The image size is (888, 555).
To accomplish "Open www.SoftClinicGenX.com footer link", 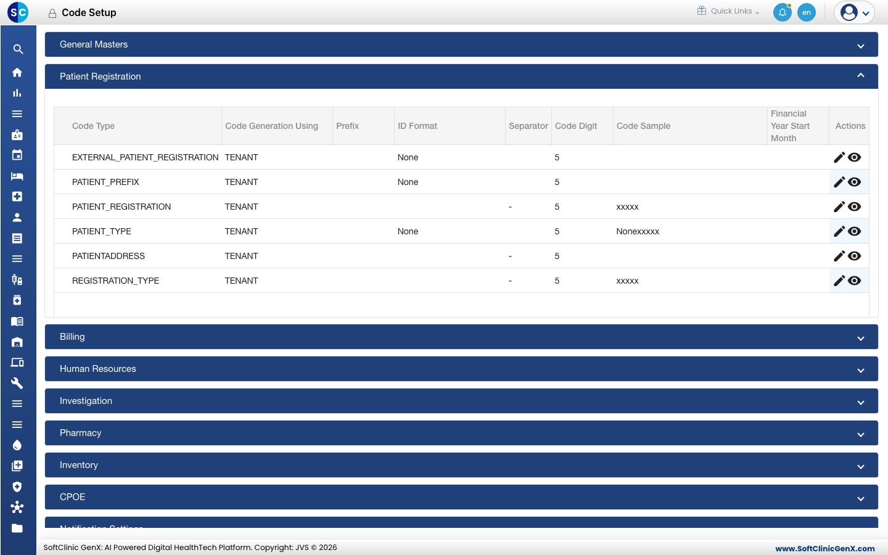I will [x=825, y=548].
